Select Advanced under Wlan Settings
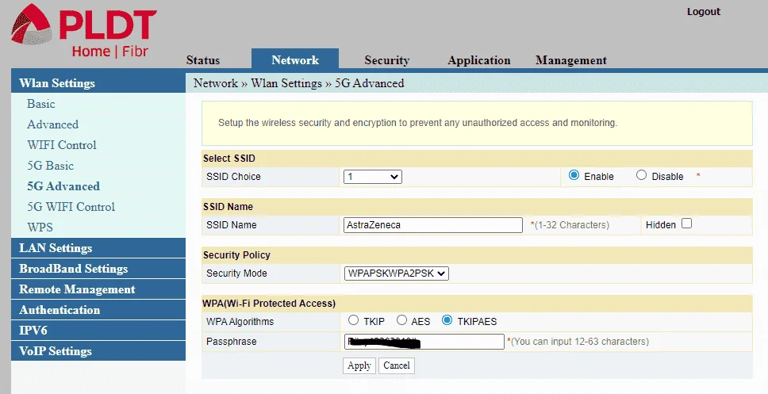 pos(52,124)
